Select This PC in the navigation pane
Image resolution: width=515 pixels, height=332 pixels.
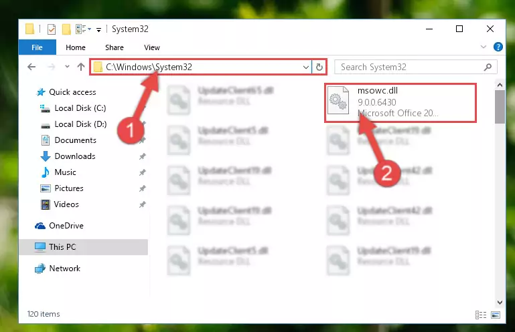(84, 246)
